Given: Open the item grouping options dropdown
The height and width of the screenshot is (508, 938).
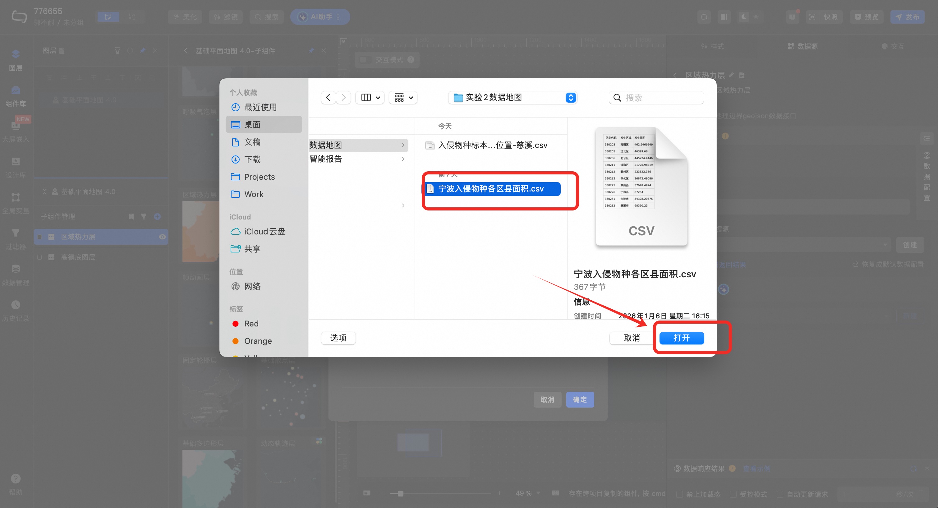Looking at the screenshot, I should pos(403,98).
